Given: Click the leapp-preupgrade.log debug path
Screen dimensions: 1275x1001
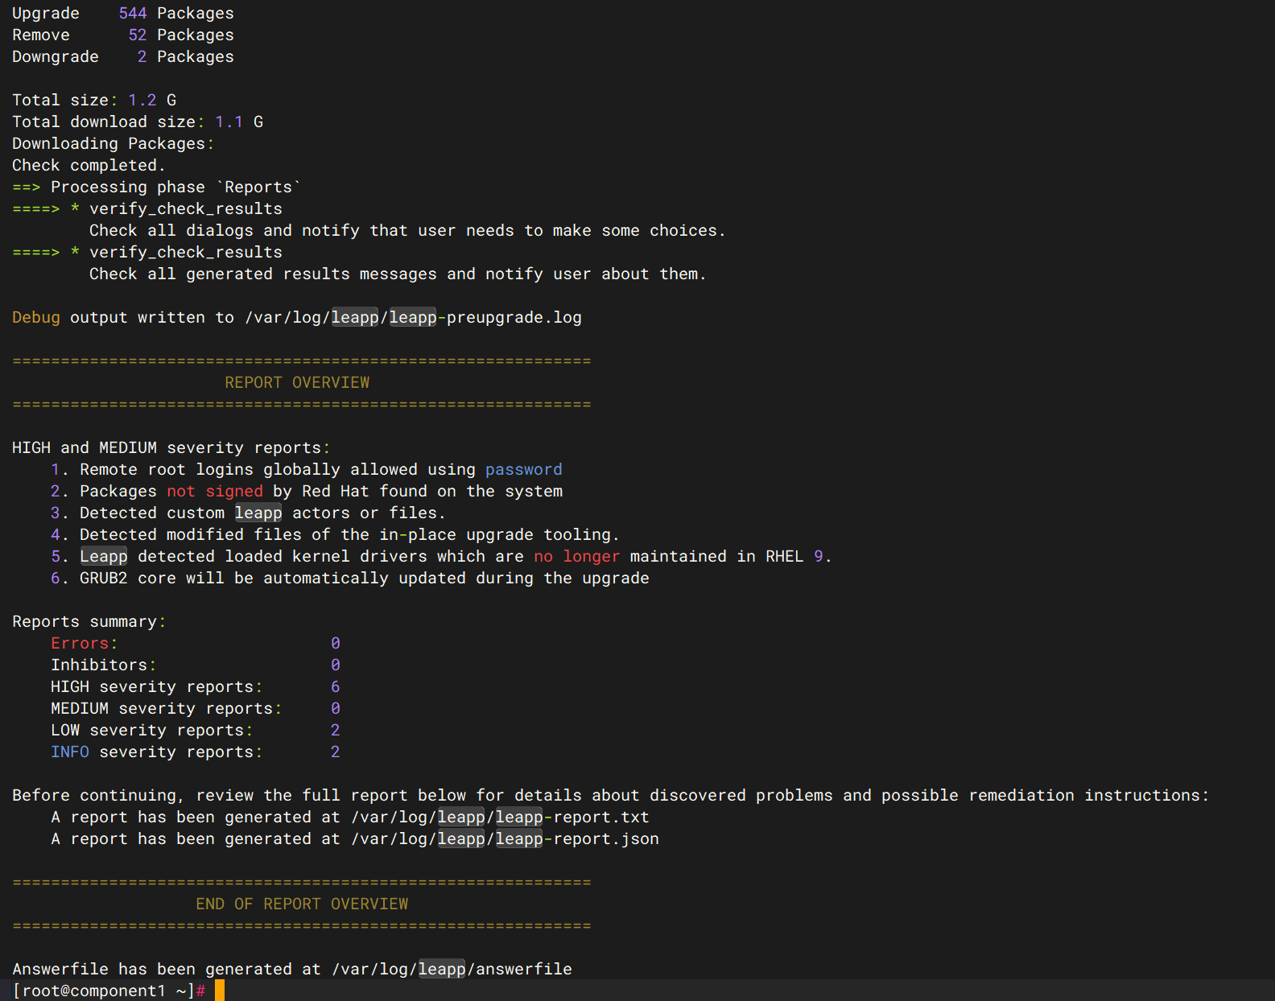Looking at the screenshot, I should coord(413,318).
